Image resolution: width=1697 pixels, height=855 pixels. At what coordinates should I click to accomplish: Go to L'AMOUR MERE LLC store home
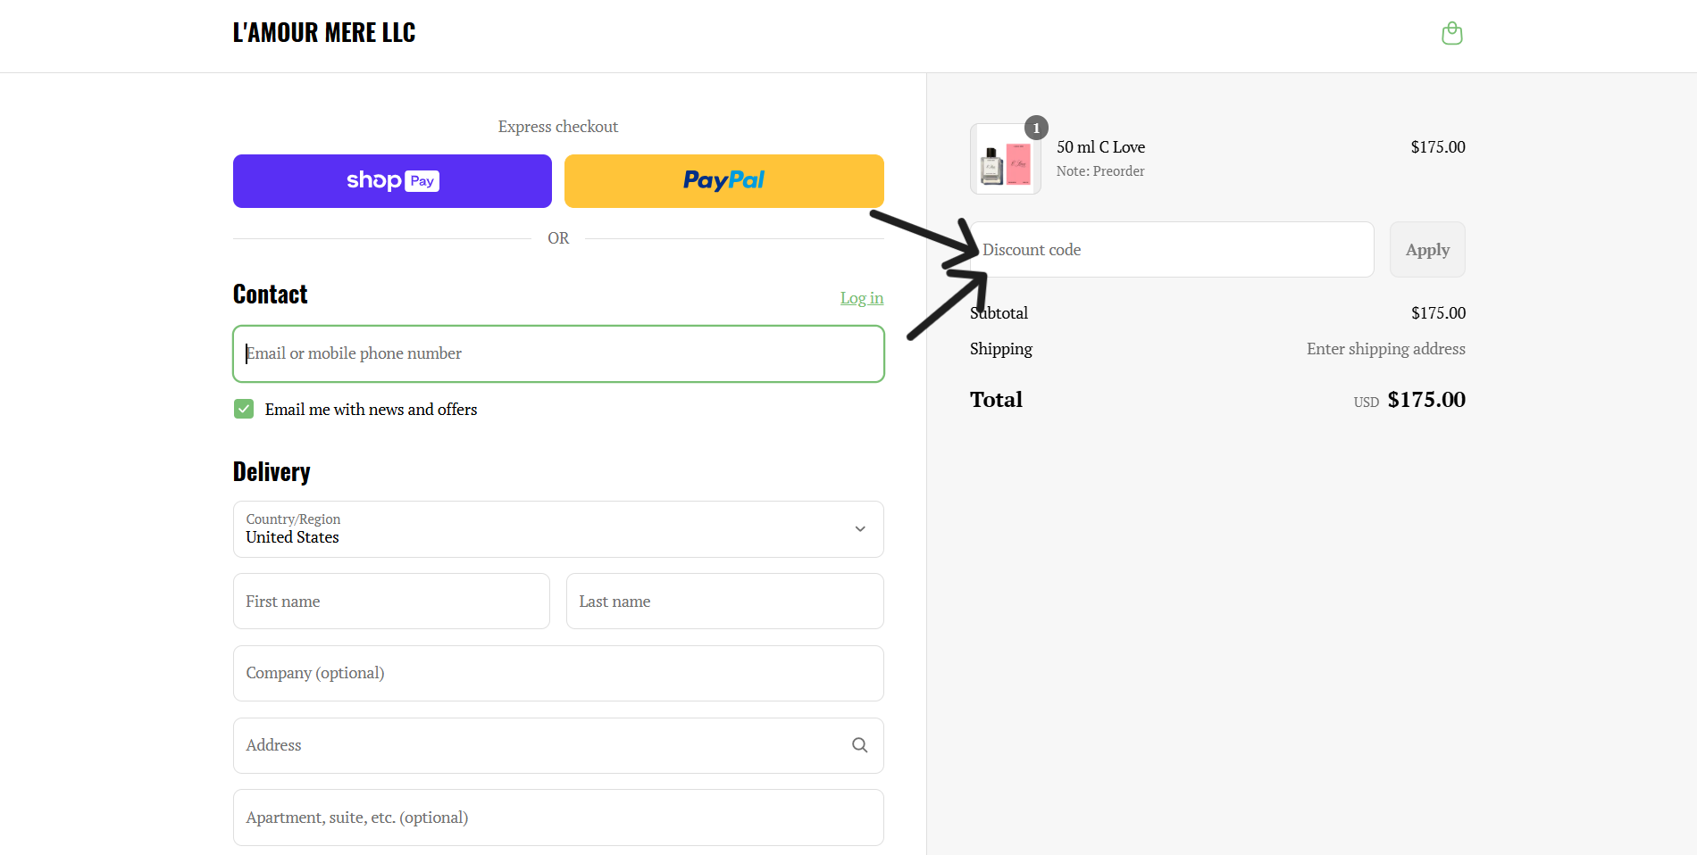(x=324, y=33)
